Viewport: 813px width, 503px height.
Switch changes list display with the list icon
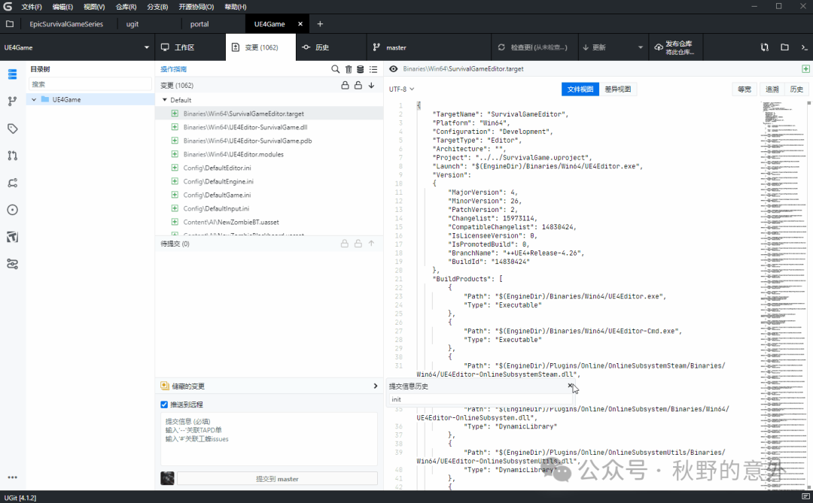click(373, 69)
